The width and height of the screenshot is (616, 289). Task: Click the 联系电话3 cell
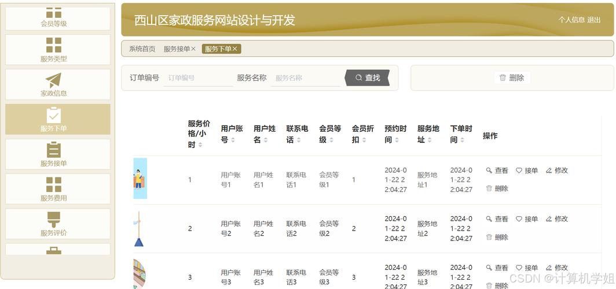pyautogui.click(x=296, y=277)
